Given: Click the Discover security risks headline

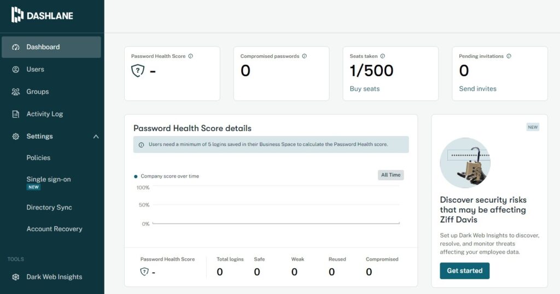Looking at the screenshot, I should pyautogui.click(x=483, y=210).
